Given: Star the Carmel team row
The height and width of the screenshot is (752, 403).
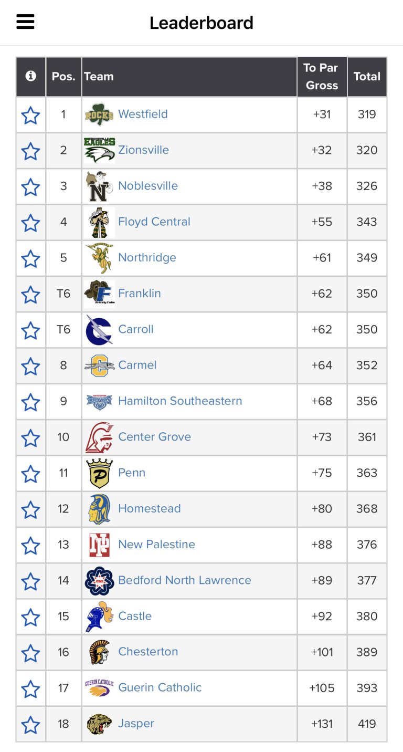Looking at the screenshot, I should pyautogui.click(x=31, y=366).
